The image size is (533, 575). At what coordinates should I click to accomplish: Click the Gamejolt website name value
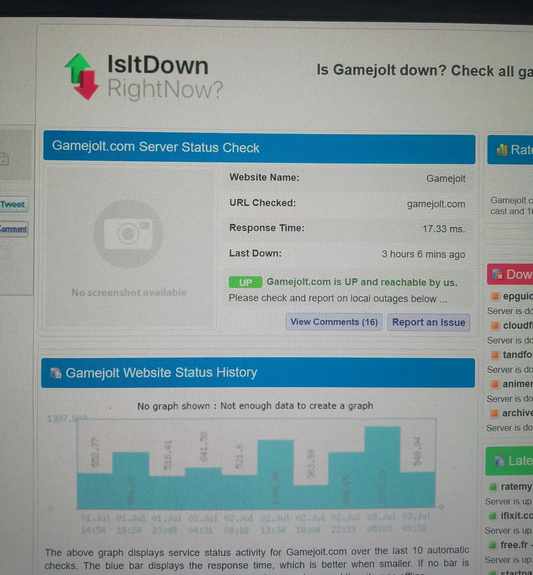[x=446, y=179]
